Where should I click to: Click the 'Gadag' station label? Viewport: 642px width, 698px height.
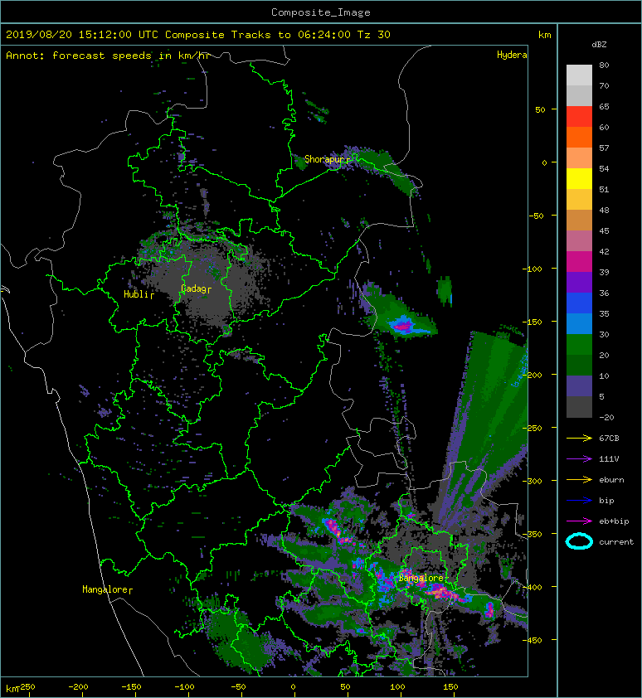pos(193,289)
